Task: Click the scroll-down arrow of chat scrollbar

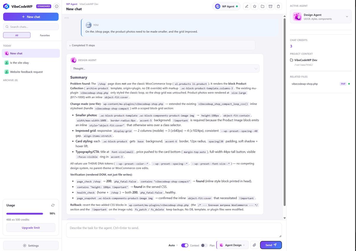Action: (x=285, y=218)
